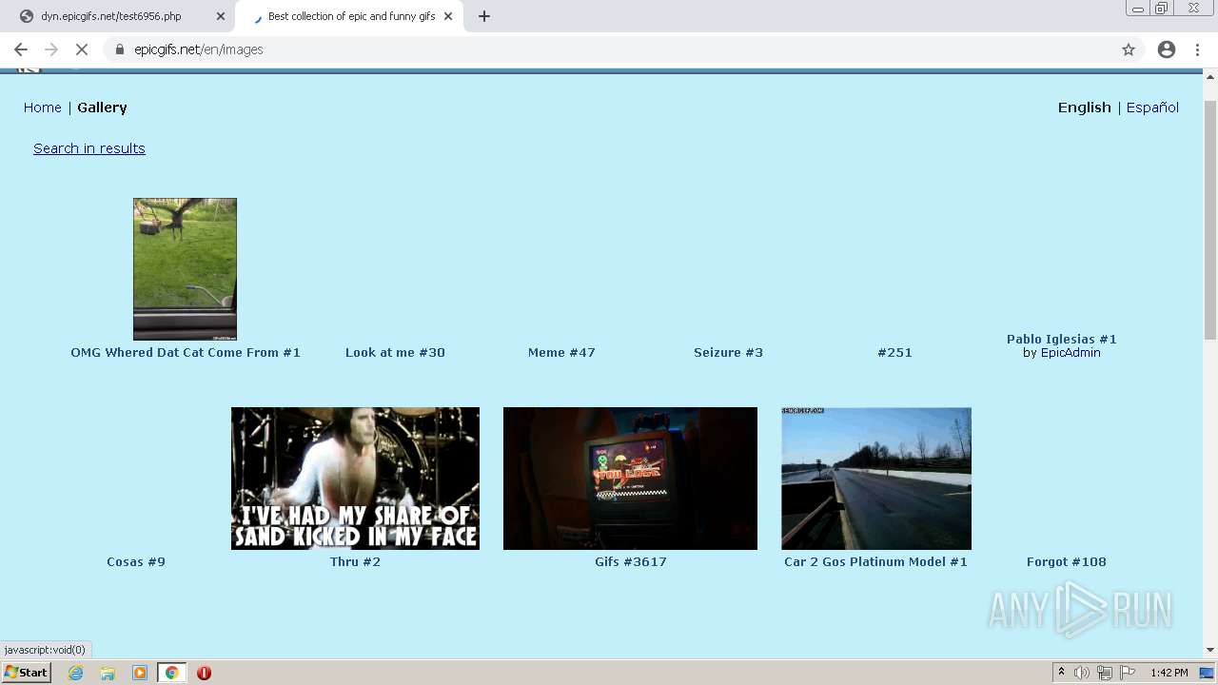1218x685 pixels.
Task: Stop page loading with the X button
Action: [82, 49]
